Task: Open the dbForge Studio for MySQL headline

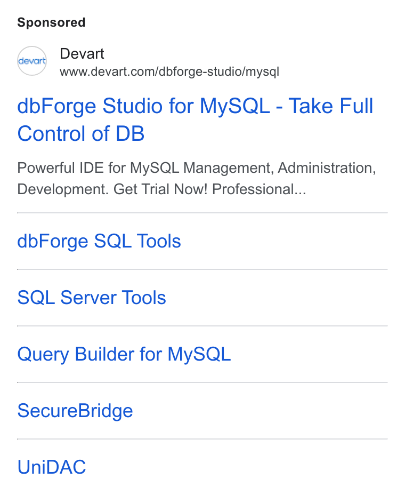Action: click(195, 119)
